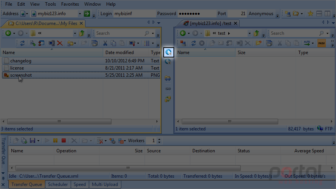Go up one folder in the remote pane

point(256,33)
